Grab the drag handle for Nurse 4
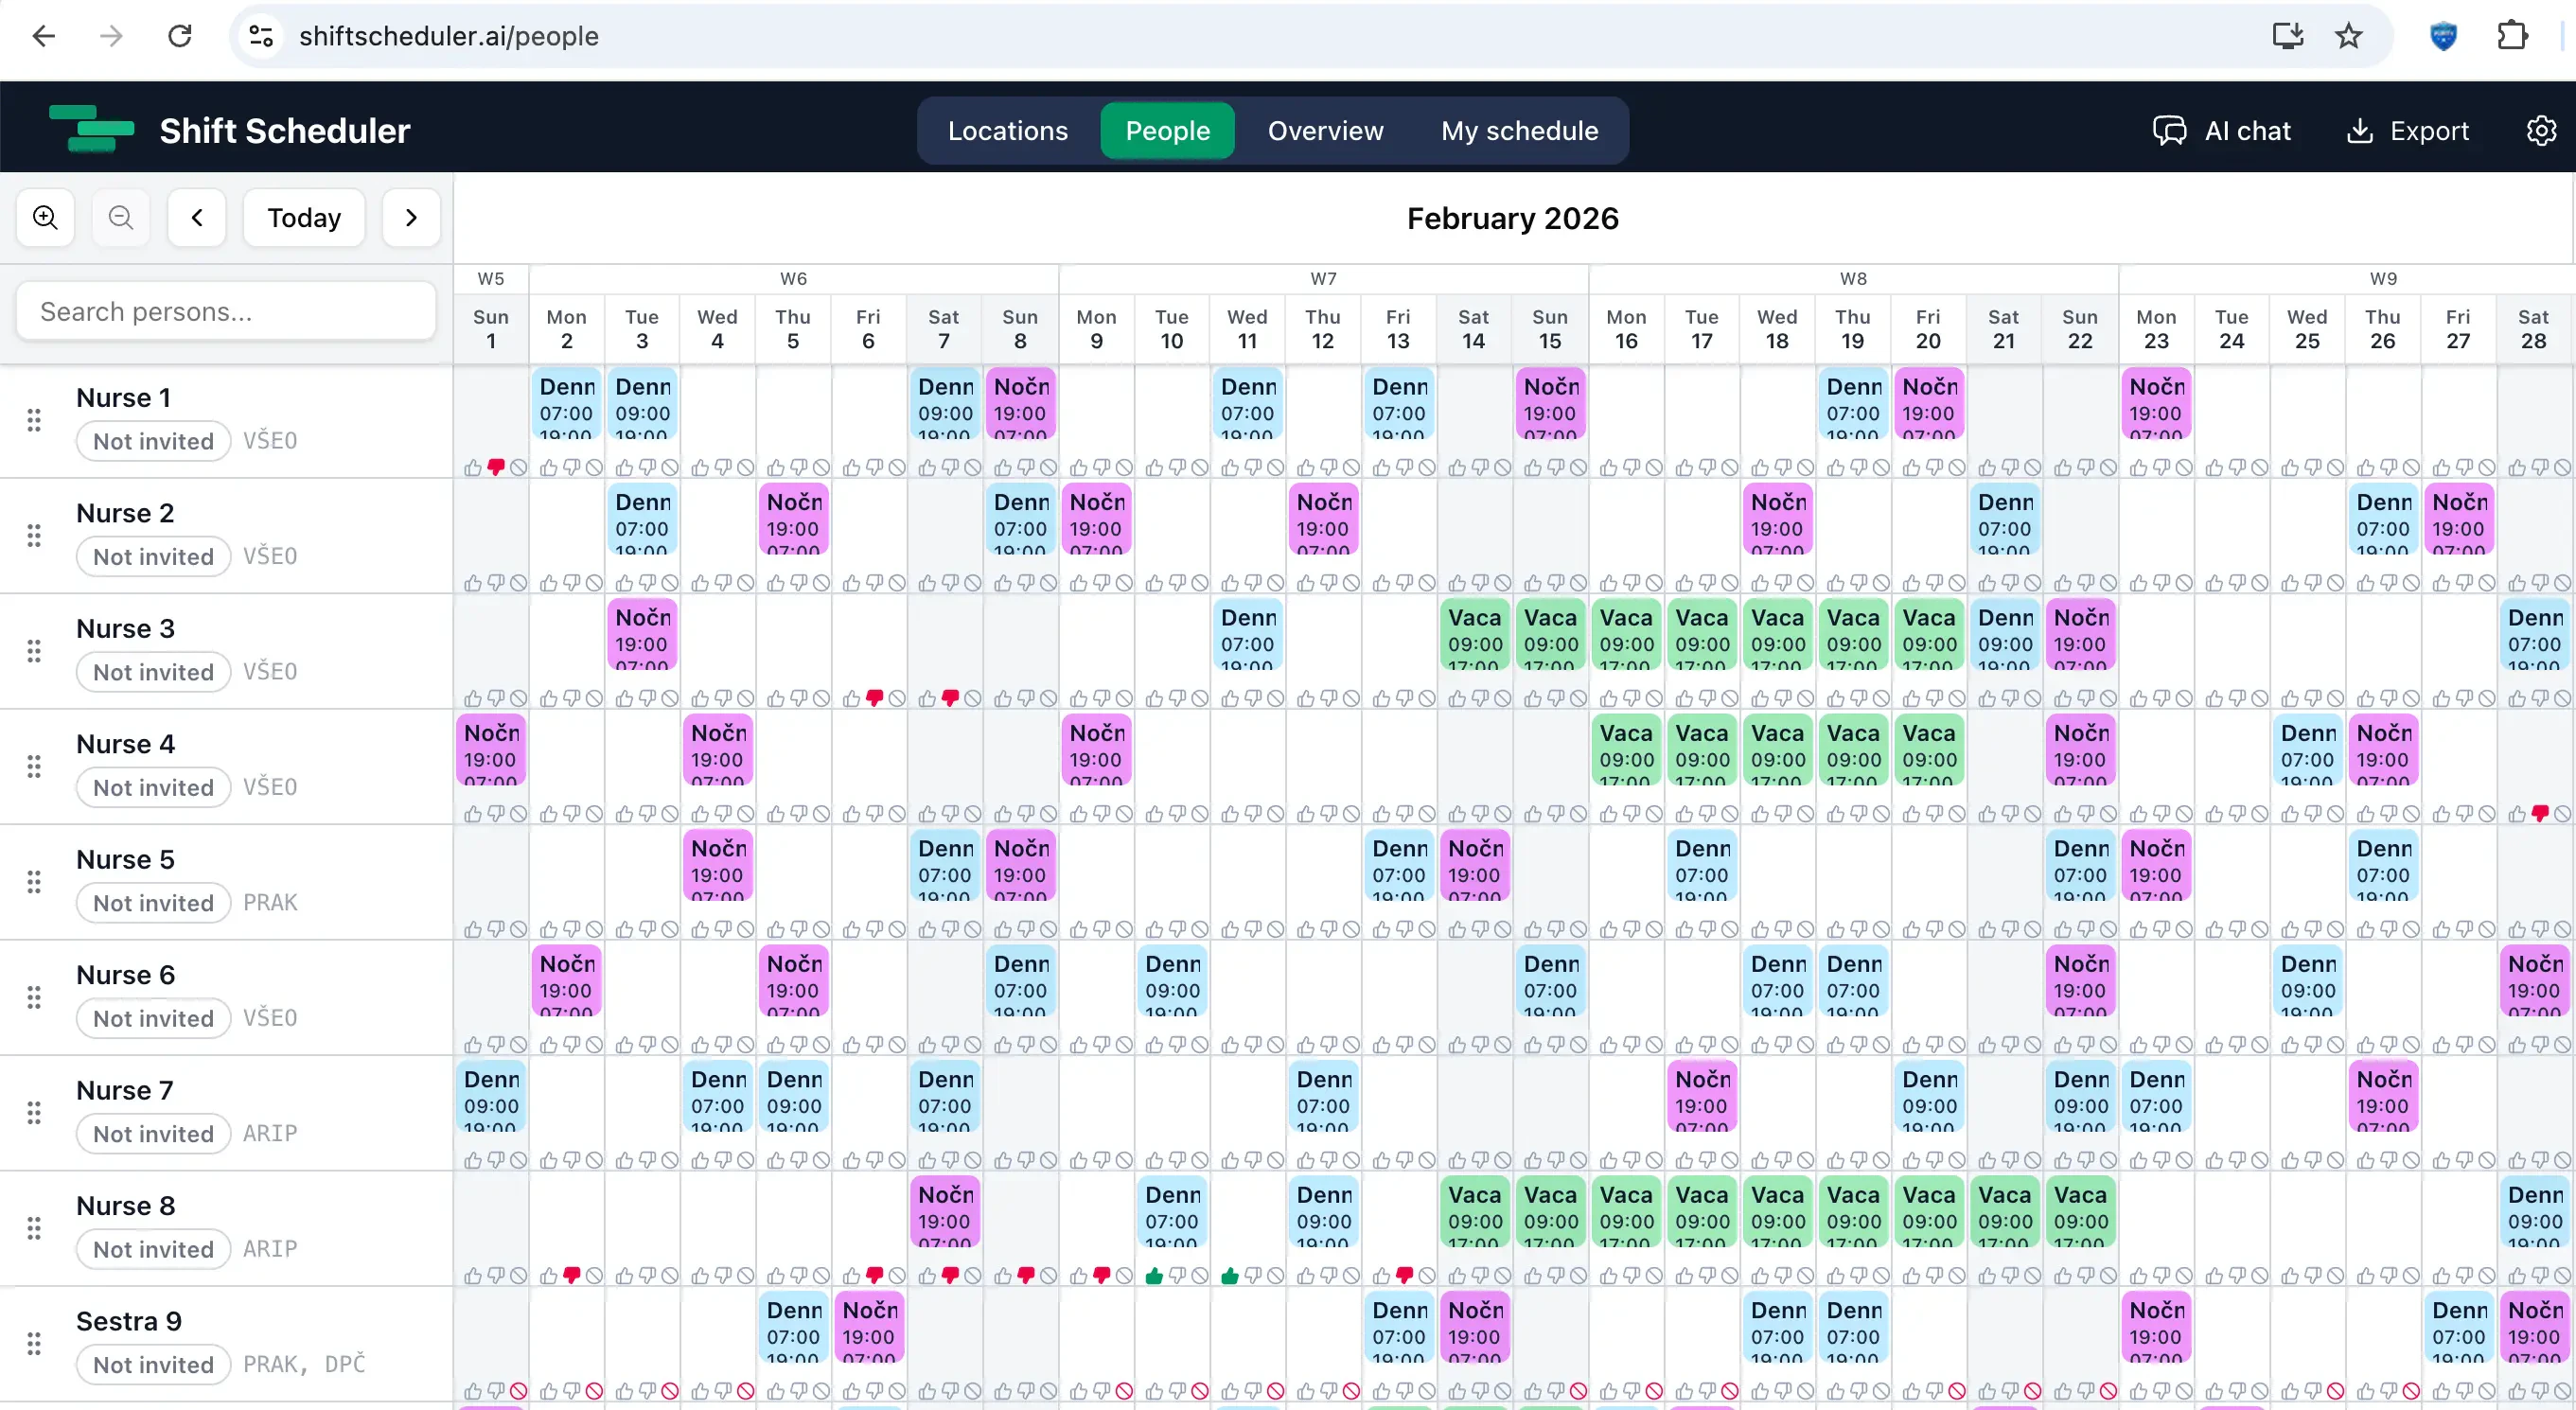The image size is (2576, 1410). point(34,766)
